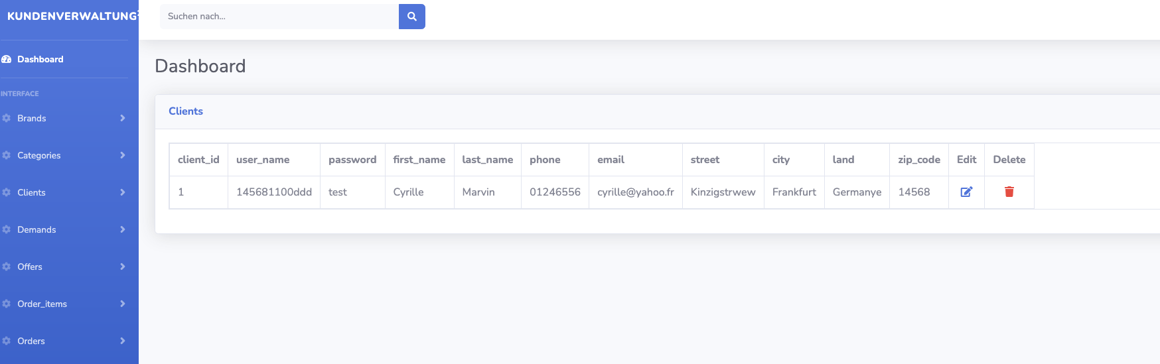Click the gear icon beside Orders
Image resolution: width=1160 pixels, height=364 pixels.
tap(7, 341)
